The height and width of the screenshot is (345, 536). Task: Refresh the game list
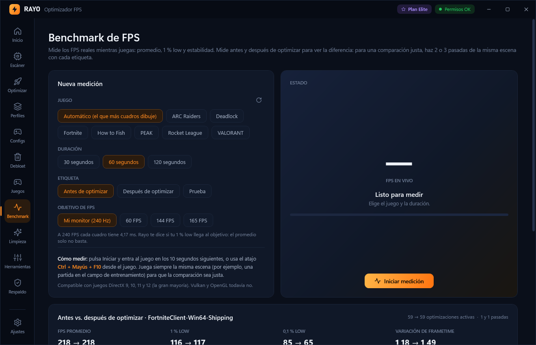pos(259,100)
